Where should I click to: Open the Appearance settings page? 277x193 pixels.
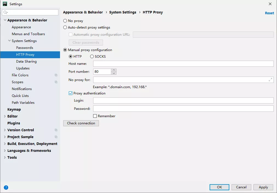pyautogui.click(x=21, y=27)
